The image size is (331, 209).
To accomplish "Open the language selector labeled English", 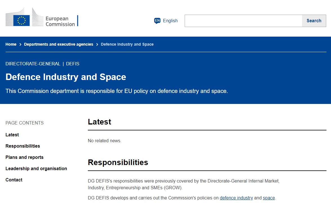I will click(x=170, y=21).
